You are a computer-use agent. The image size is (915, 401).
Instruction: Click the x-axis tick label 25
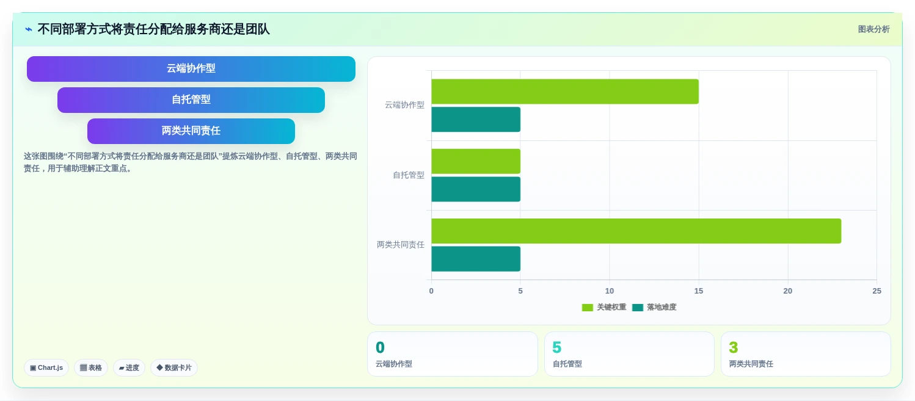[x=877, y=291]
